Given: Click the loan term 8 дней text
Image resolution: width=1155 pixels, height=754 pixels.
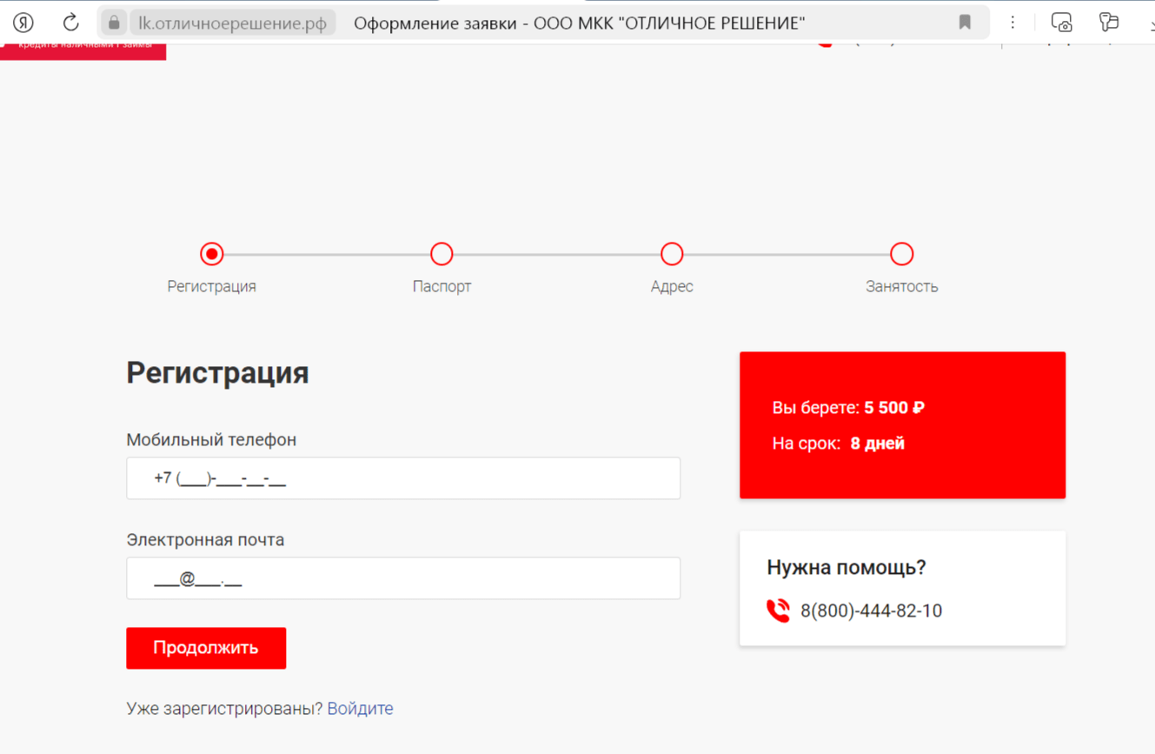Looking at the screenshot, I should point(878,444).
